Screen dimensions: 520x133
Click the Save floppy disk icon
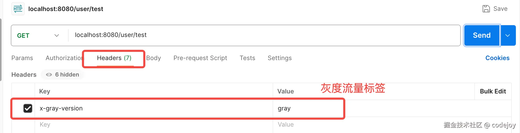point(486,9)
